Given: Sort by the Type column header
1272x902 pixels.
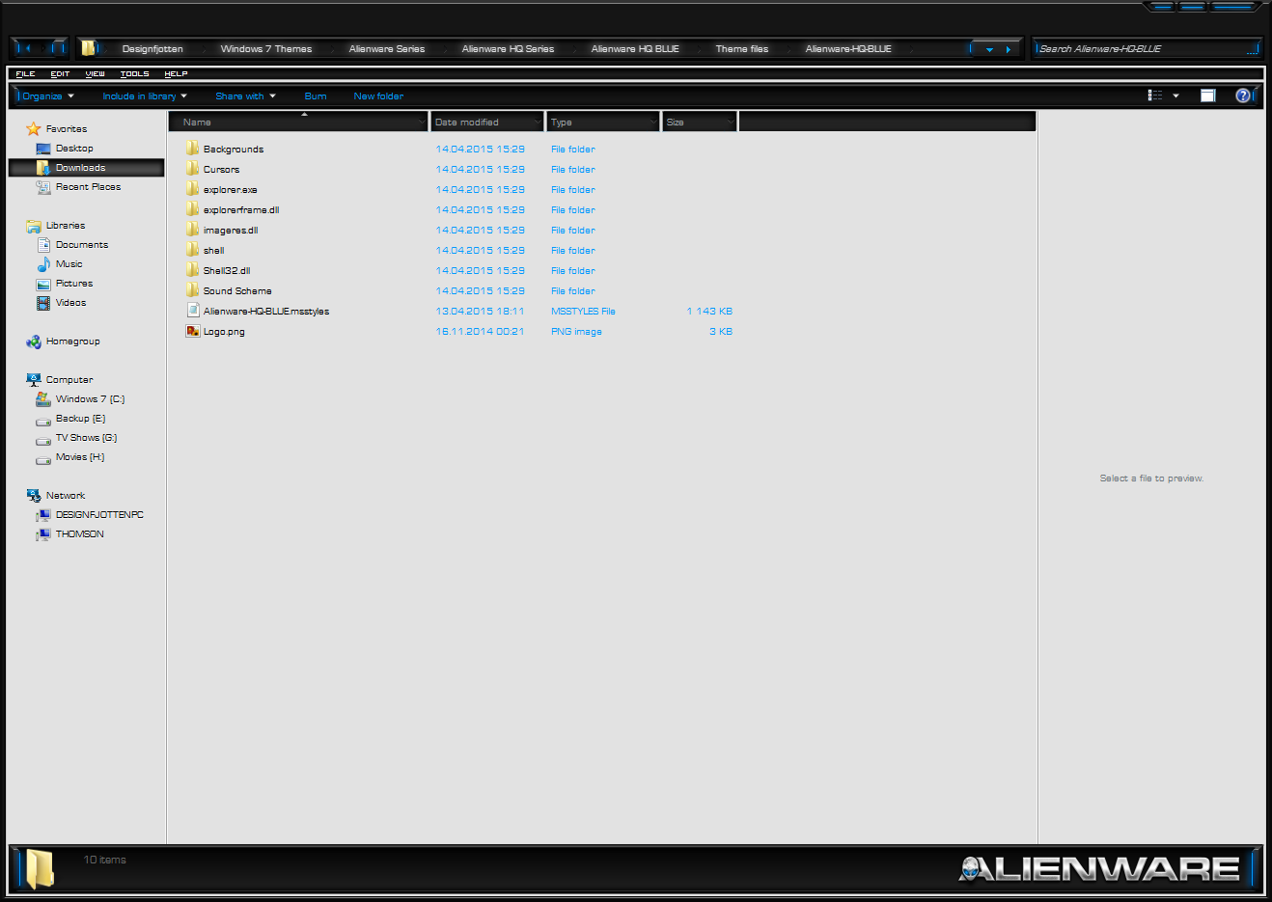Looking at the screenshot, I should point(603,122).
